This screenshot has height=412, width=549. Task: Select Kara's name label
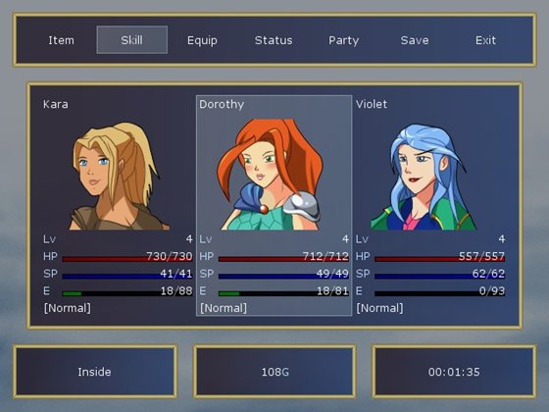(56, 104)
